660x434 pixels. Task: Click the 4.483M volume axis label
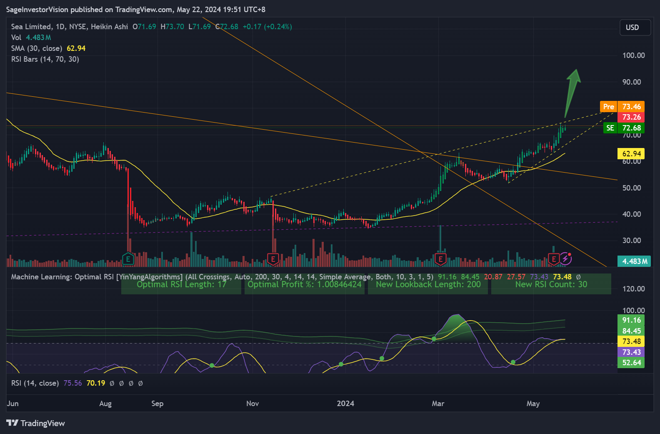634,261
